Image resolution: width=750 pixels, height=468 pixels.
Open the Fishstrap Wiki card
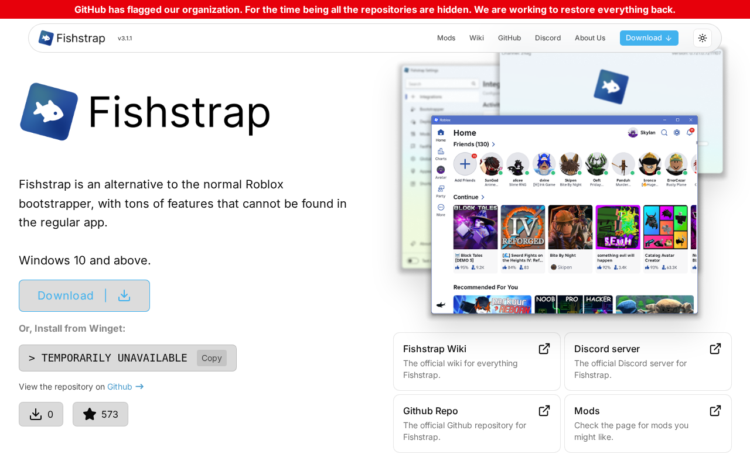(477, 362)
